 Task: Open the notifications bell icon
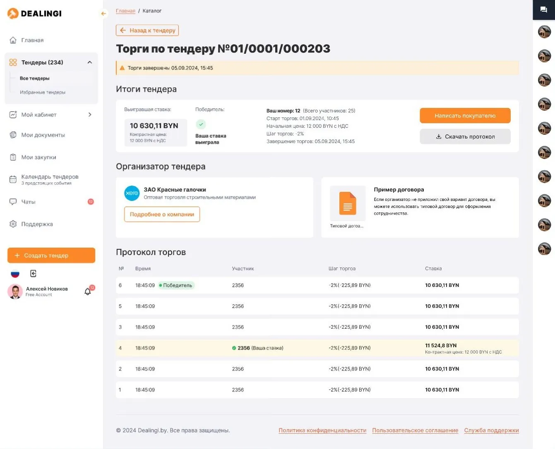tap(88, 291)
